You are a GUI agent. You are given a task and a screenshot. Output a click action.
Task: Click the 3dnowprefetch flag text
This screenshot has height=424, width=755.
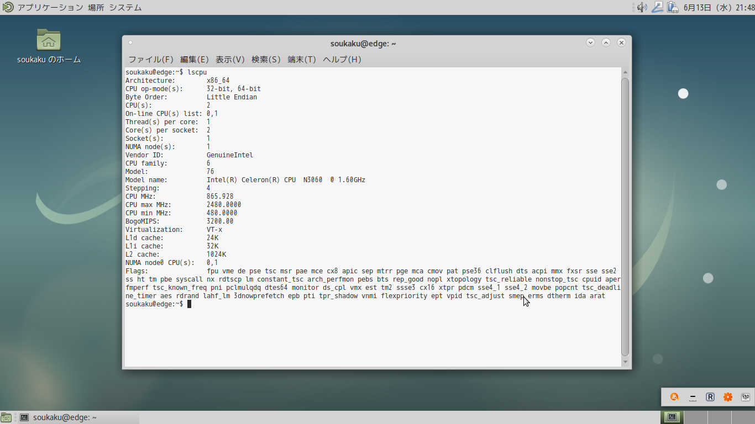tap(259, 296)
